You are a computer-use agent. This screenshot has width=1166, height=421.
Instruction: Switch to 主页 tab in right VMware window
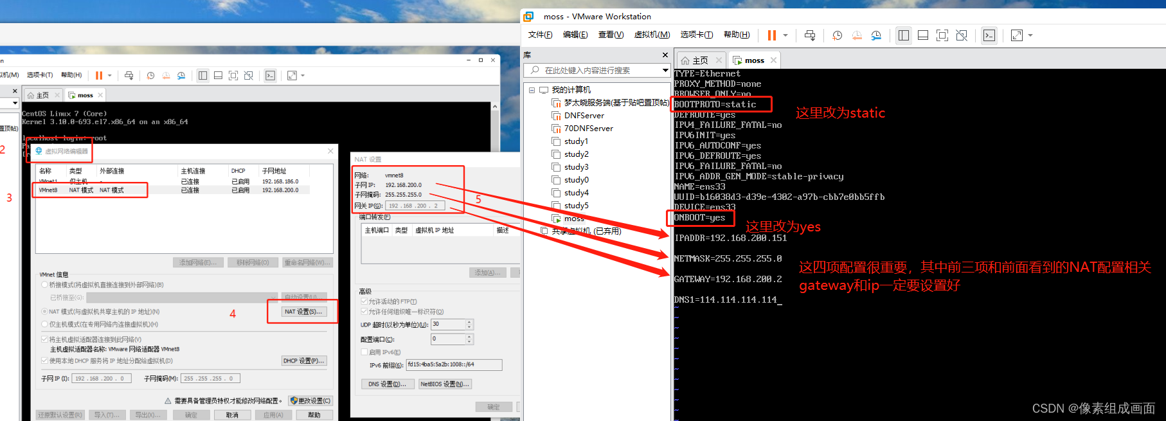pyautogui.click(x=699, y=60)
